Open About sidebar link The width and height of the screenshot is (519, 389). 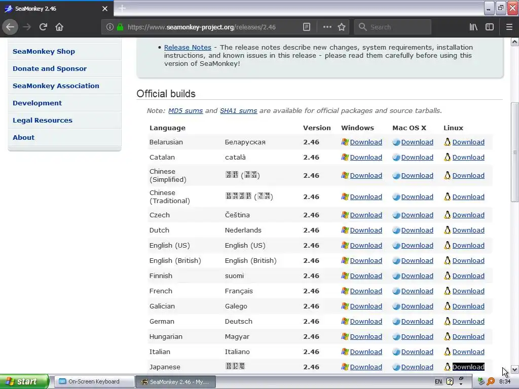(23, 137)
